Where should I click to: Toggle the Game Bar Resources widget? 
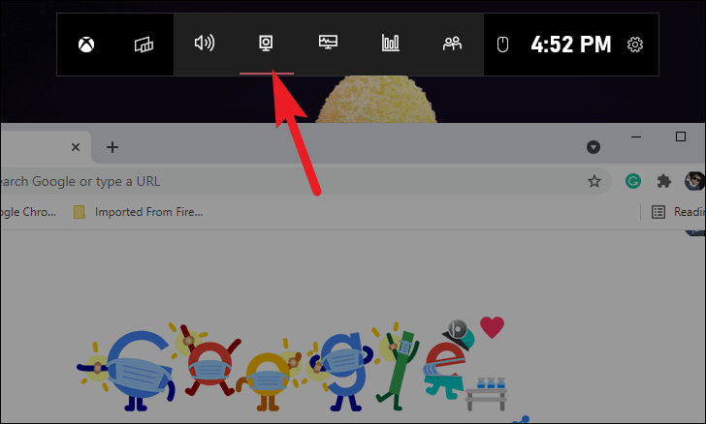(x=391, y=44)
